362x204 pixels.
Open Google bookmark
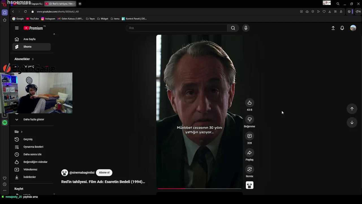(x=18, y=19)
